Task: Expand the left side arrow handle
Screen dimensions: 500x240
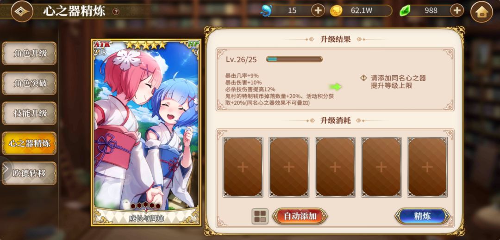Action: coord(6,169)
